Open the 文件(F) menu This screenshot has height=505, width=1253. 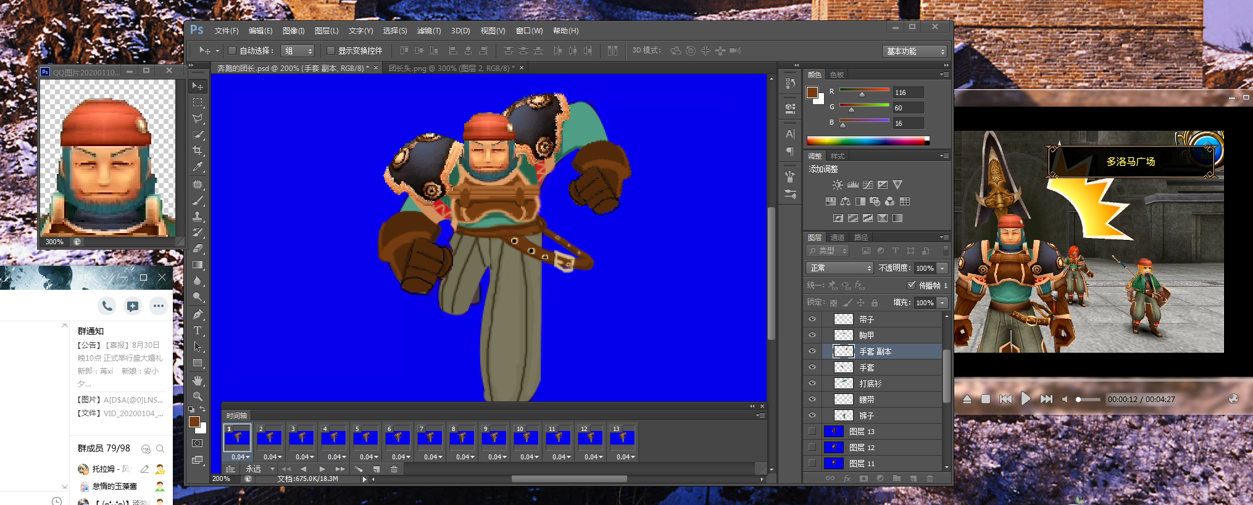[x=227, y=31]
